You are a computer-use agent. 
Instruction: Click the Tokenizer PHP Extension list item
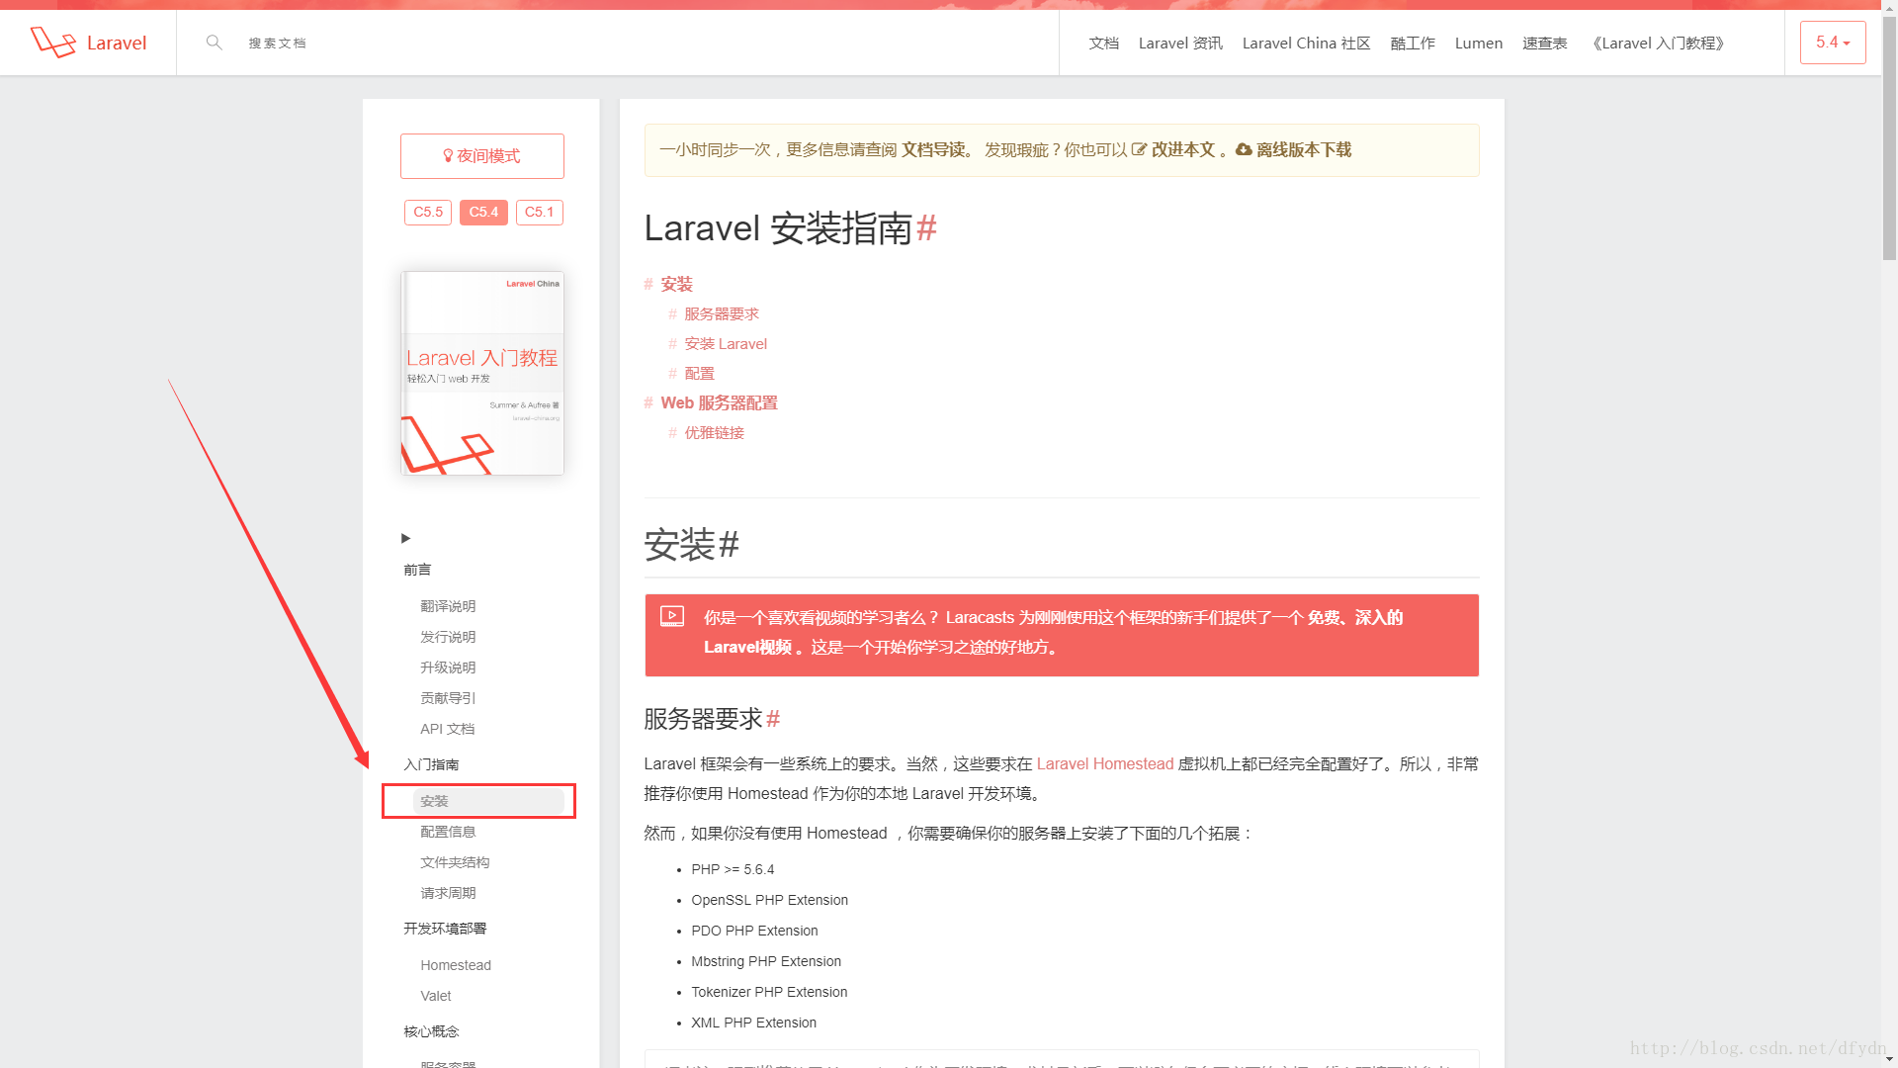pos(769,992)
